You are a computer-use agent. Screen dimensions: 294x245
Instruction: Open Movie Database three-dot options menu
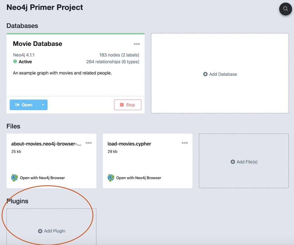click(x=137, y=44)
